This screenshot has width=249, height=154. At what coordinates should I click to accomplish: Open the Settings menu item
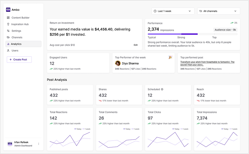click(23, 31)
